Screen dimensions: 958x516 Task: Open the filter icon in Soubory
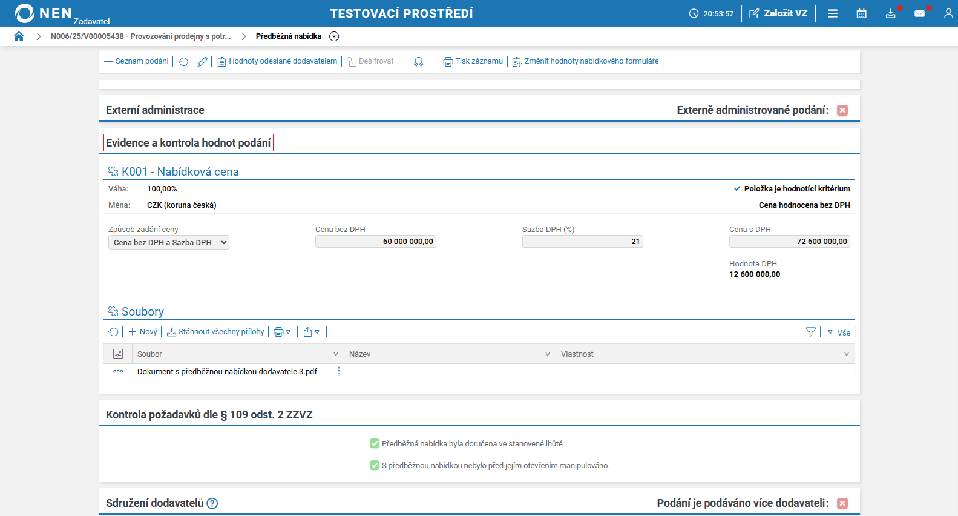[810, 332]
